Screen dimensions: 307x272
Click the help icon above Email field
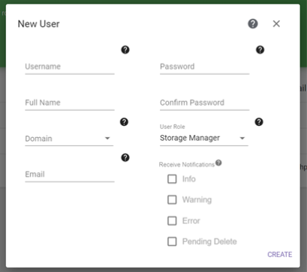pyautogui.click(x=125, y=157)
